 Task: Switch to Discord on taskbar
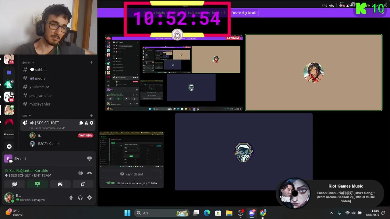pos(252,213)
